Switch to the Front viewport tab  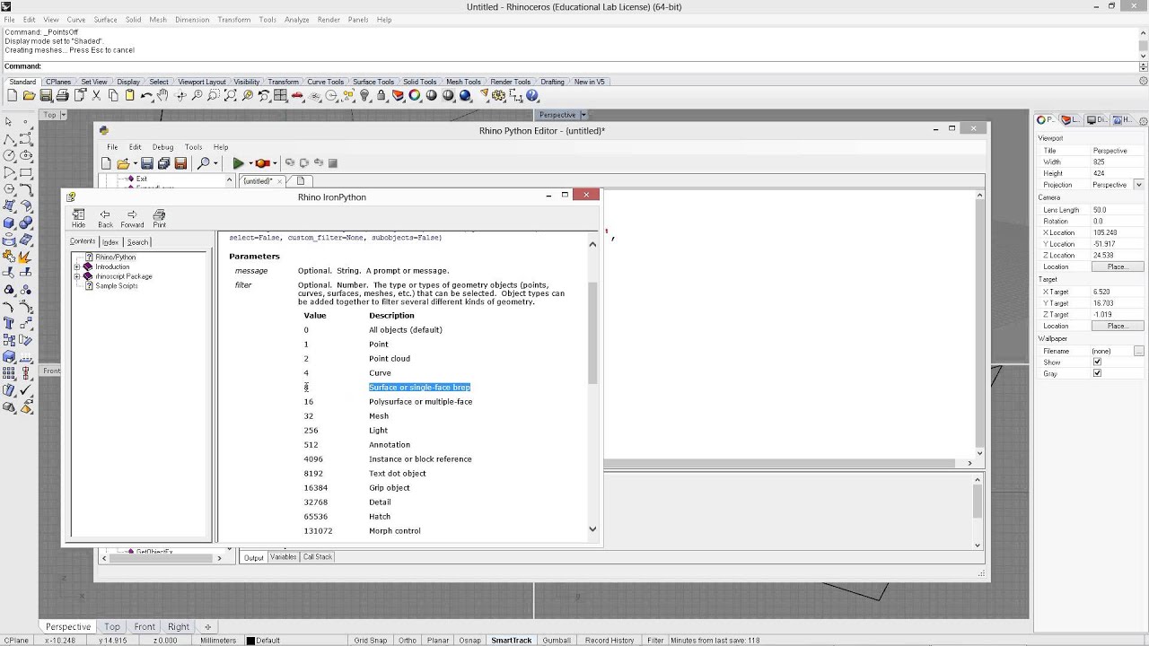145,627
